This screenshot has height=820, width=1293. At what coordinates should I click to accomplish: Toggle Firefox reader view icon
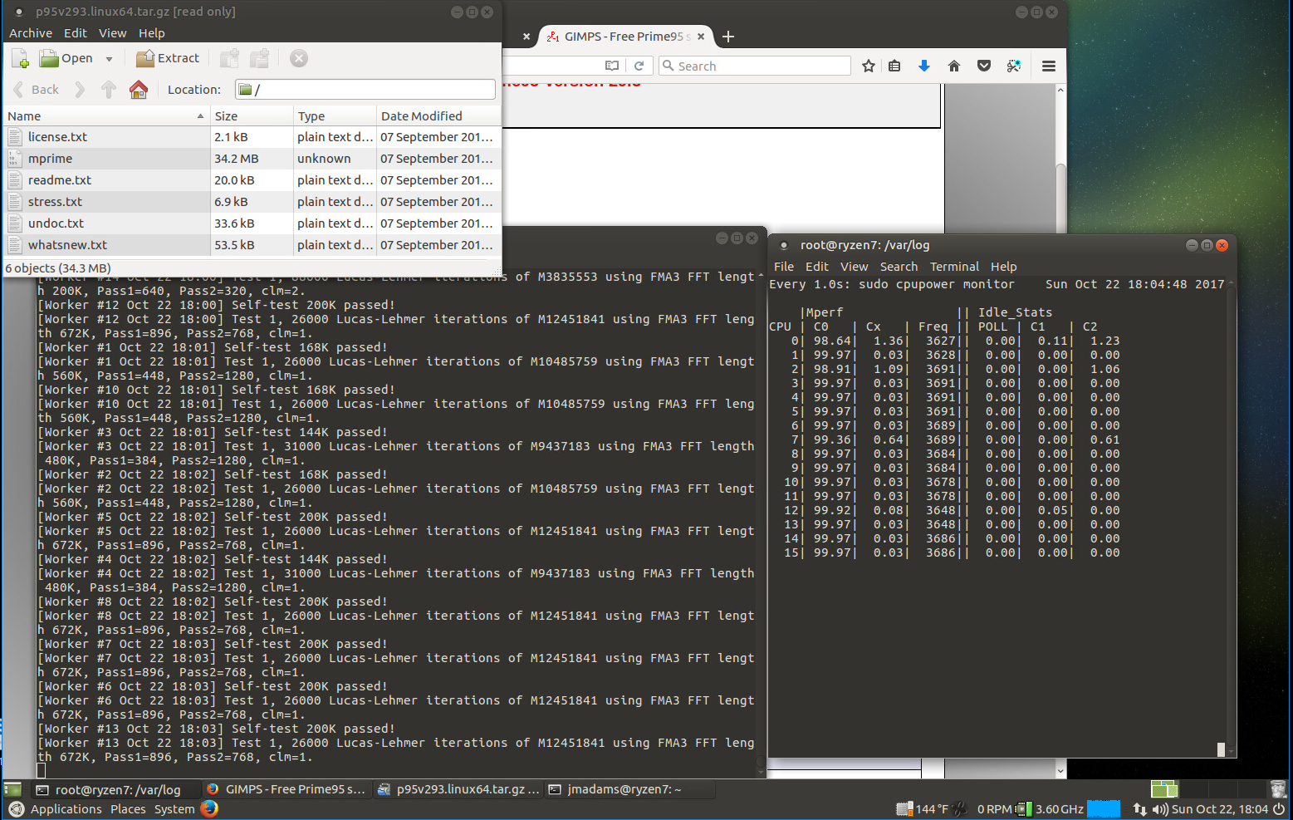612,66
